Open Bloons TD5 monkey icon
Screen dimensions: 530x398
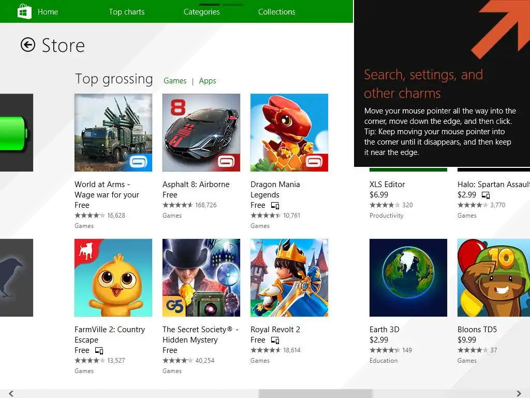(x=493, y=278)
